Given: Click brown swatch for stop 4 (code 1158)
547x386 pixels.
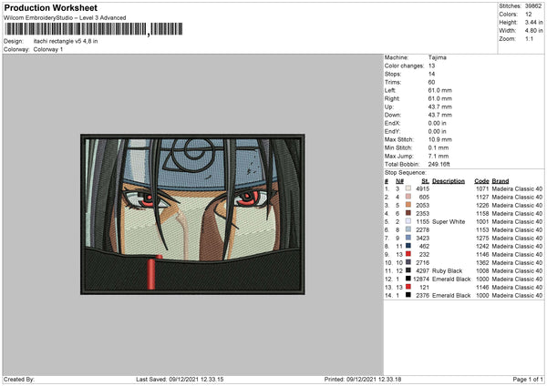Looking at the screenshot, I should [x=408, y=213].
